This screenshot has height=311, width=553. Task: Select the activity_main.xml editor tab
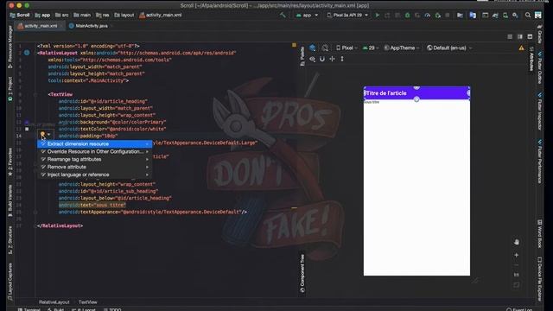click(x=41, y=26)
